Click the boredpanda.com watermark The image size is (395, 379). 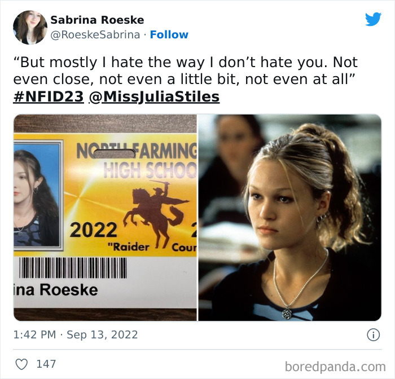(335, 367)
